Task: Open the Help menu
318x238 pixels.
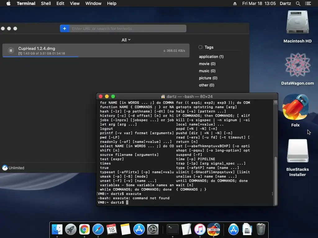Action: (x=112, y=3)
